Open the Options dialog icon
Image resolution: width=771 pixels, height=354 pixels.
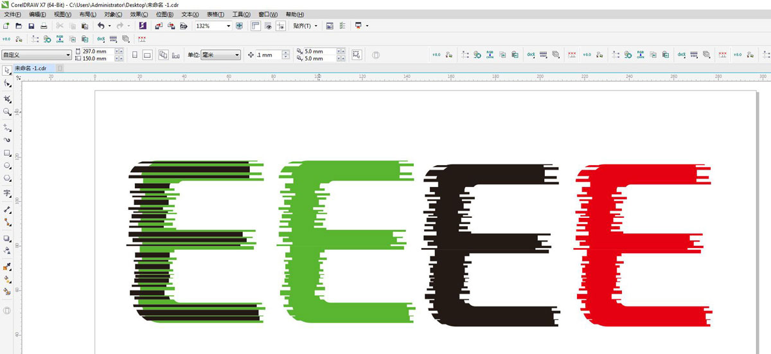tap(342, 26)
